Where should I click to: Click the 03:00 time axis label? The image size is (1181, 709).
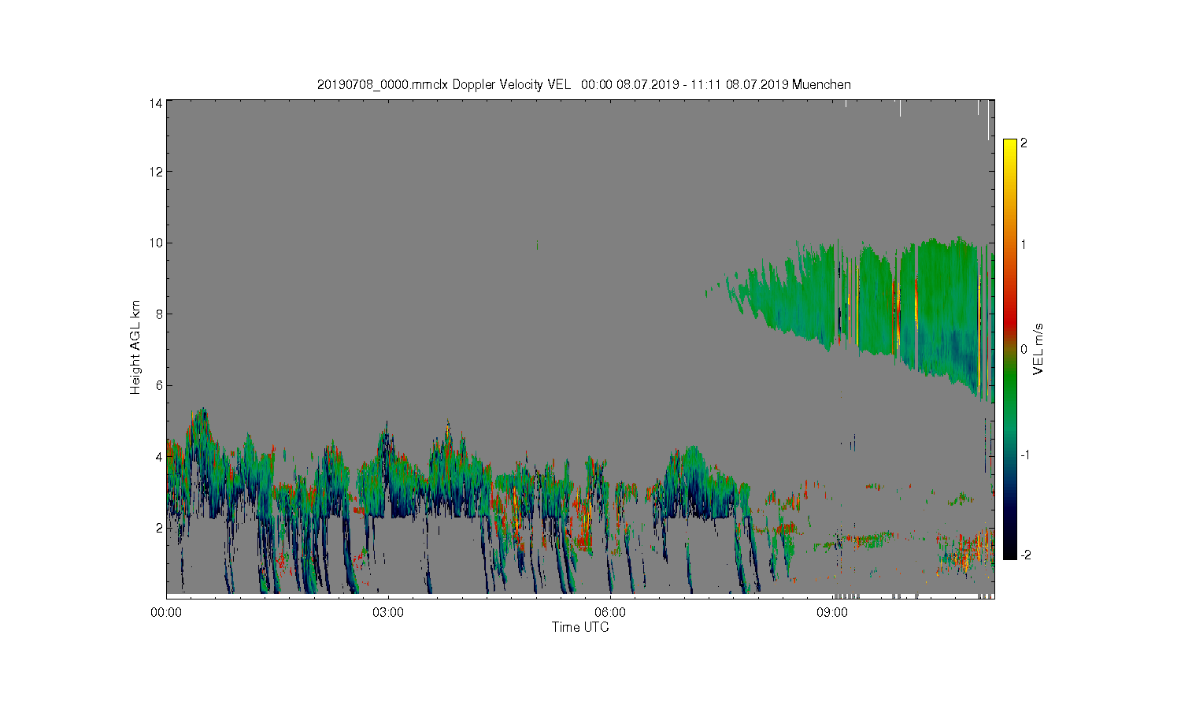tap(388, 612)
